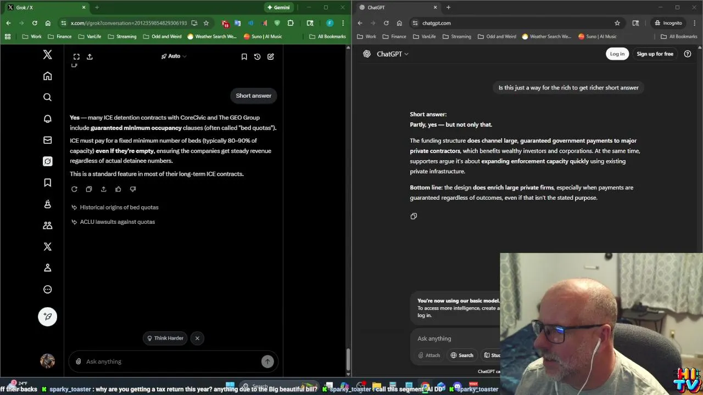Open Streaming bookmark folder in Grok window
The width and height of the screenshot is (703, 395).
[122, 37]
